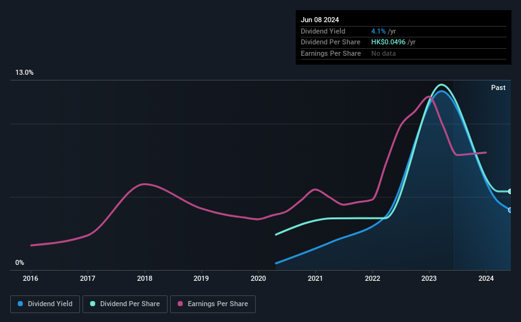521x322 pixels.
Task: Click the 2019 x-axis label
Action: [x=201, y=278]
